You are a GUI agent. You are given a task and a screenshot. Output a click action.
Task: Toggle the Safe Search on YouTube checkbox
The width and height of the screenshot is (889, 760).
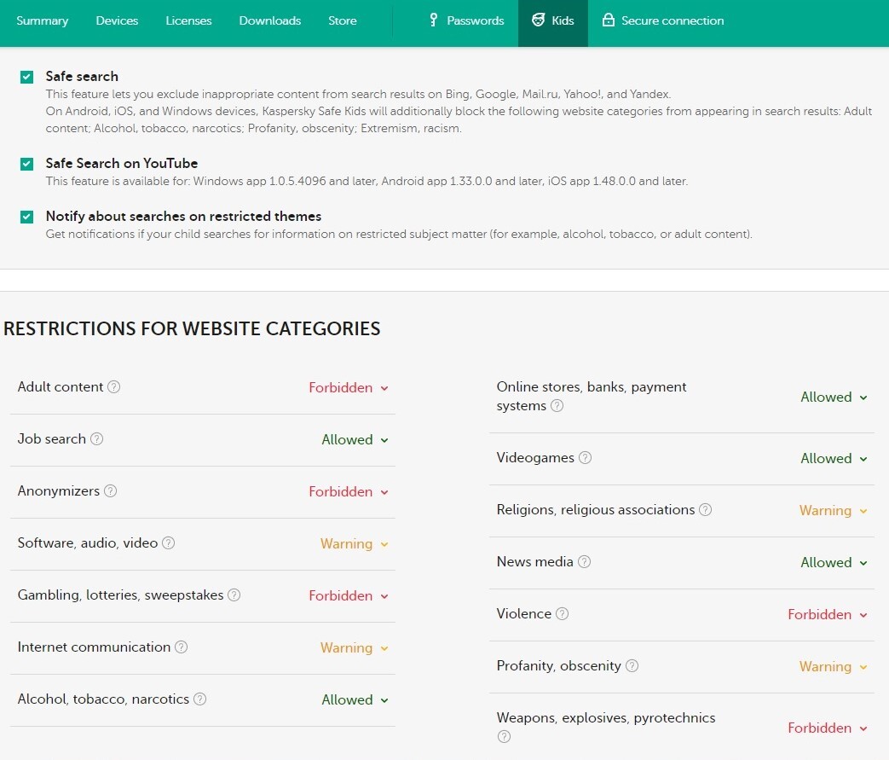(x=27, y=164)
